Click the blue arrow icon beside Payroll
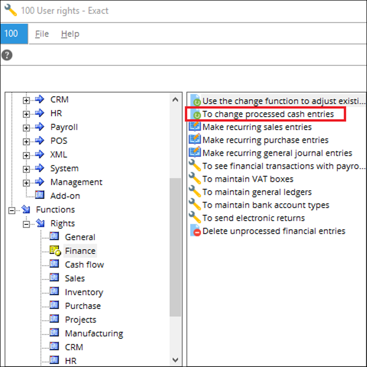Viewport: 367px width, 367px height. click(x=40, y=126)
